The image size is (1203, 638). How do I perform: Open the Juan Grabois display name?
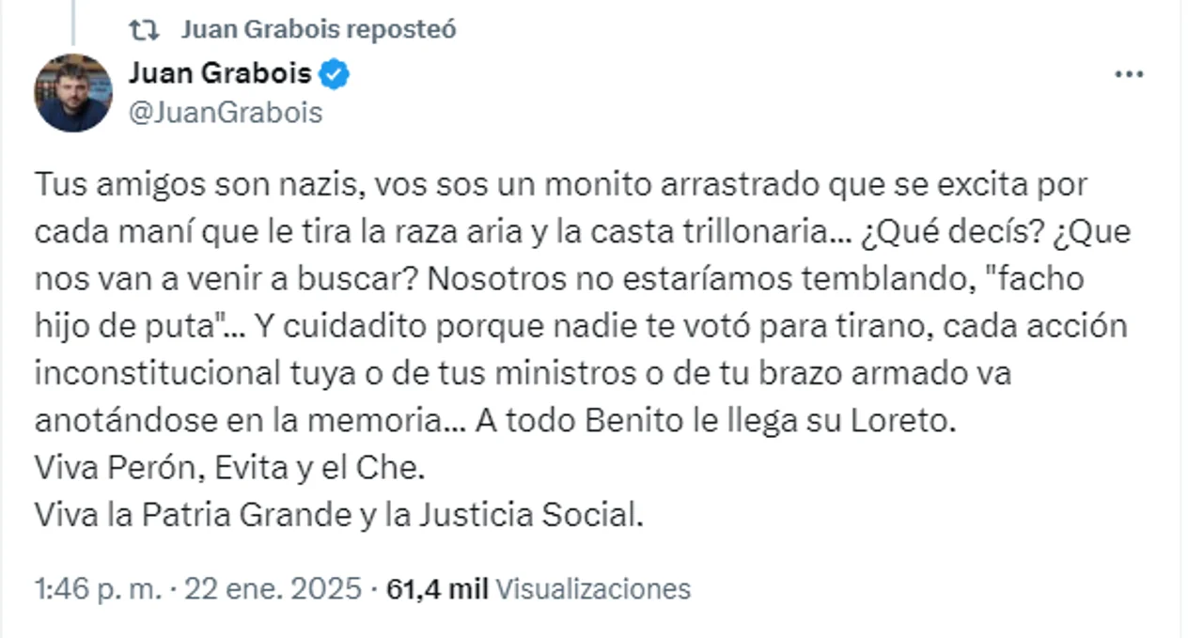point(219,73)
